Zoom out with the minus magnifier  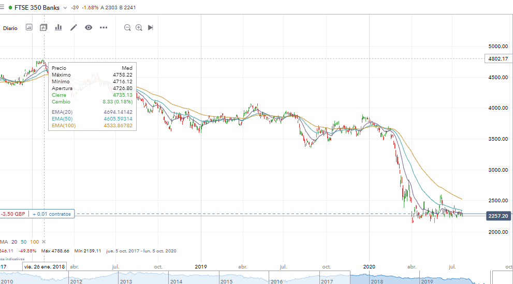[127, 27]
